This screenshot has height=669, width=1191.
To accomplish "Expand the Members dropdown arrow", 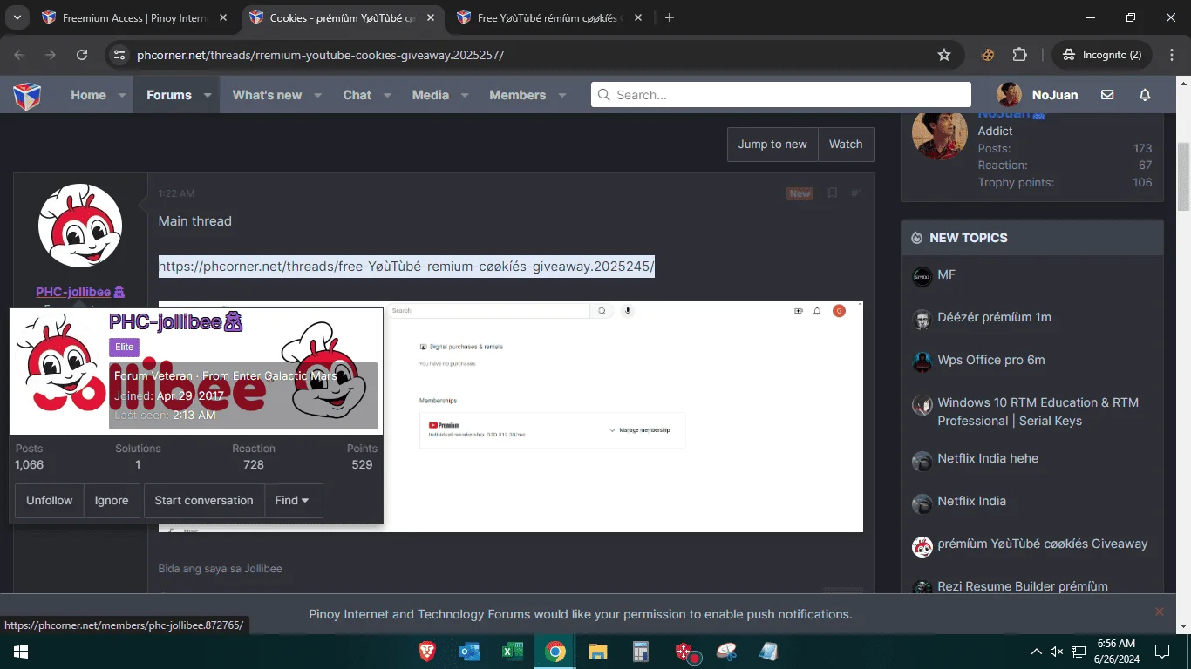I will [x=561, y=95].
